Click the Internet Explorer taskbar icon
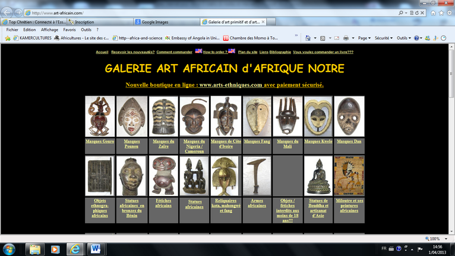Screen dimensions: 455x256 click(x=75, y=249)
